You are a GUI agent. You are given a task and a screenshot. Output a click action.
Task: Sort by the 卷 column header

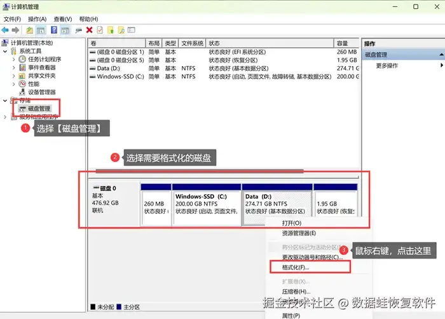[117, 43]
